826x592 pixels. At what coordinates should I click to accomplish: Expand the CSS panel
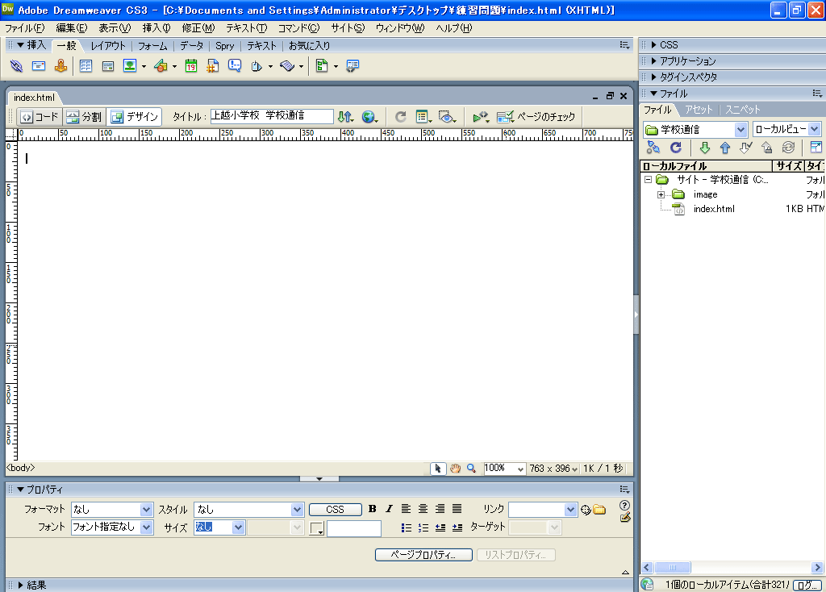(x=669, y=45)
